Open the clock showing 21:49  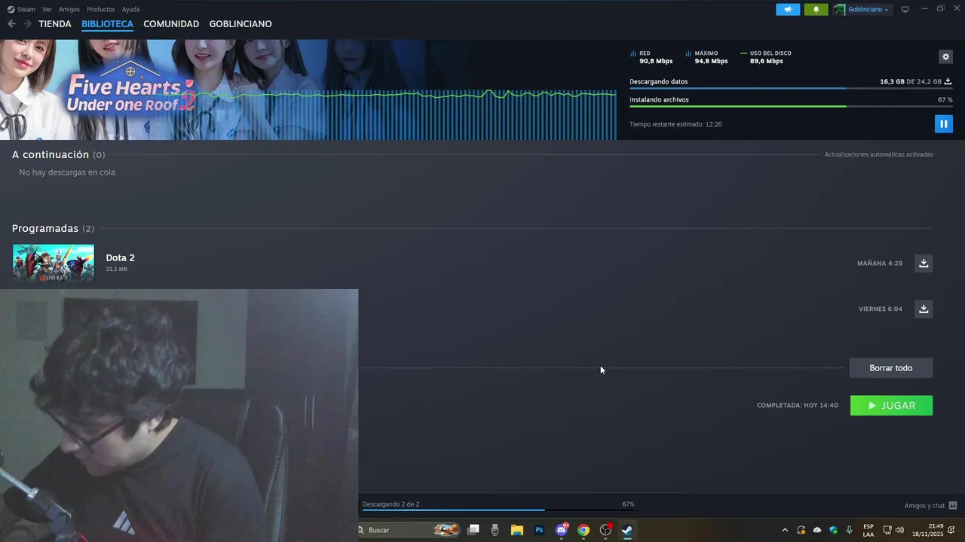click(x=928, y=530)
